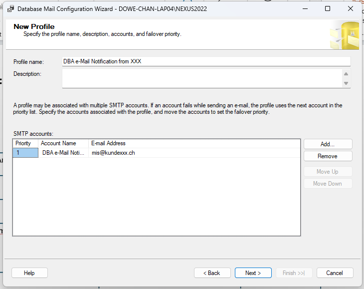Click the Description label
The width and height of the screenshot is (364, 289).
27,74
